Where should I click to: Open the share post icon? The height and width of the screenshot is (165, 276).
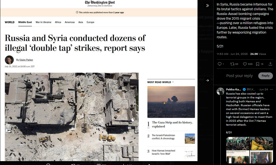[x=270, y=64]
